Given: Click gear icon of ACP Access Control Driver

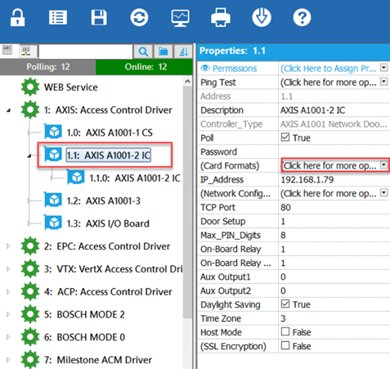Looking at the screenshot, I should (30, 291).
